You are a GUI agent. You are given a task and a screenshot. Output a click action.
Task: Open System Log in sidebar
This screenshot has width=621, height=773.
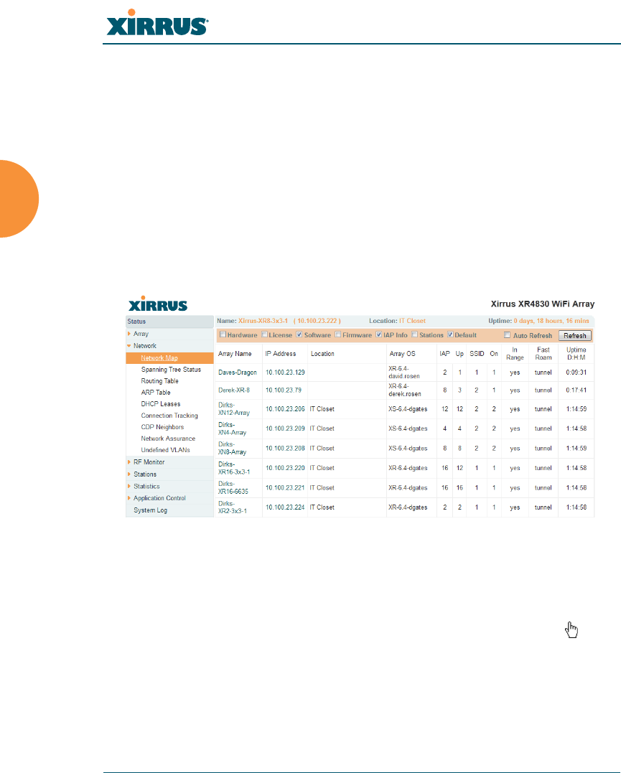tap(151, 510)
